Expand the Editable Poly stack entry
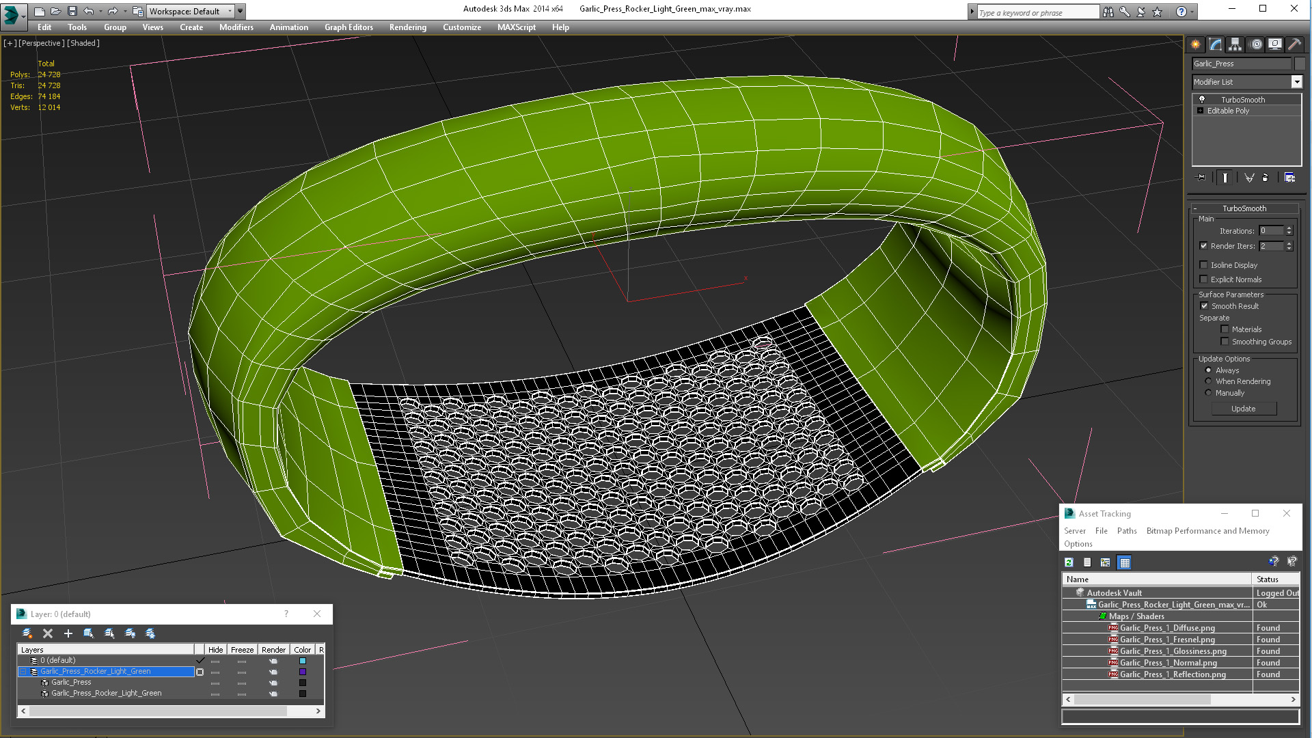1312x738 pixels. [1200, 111]
